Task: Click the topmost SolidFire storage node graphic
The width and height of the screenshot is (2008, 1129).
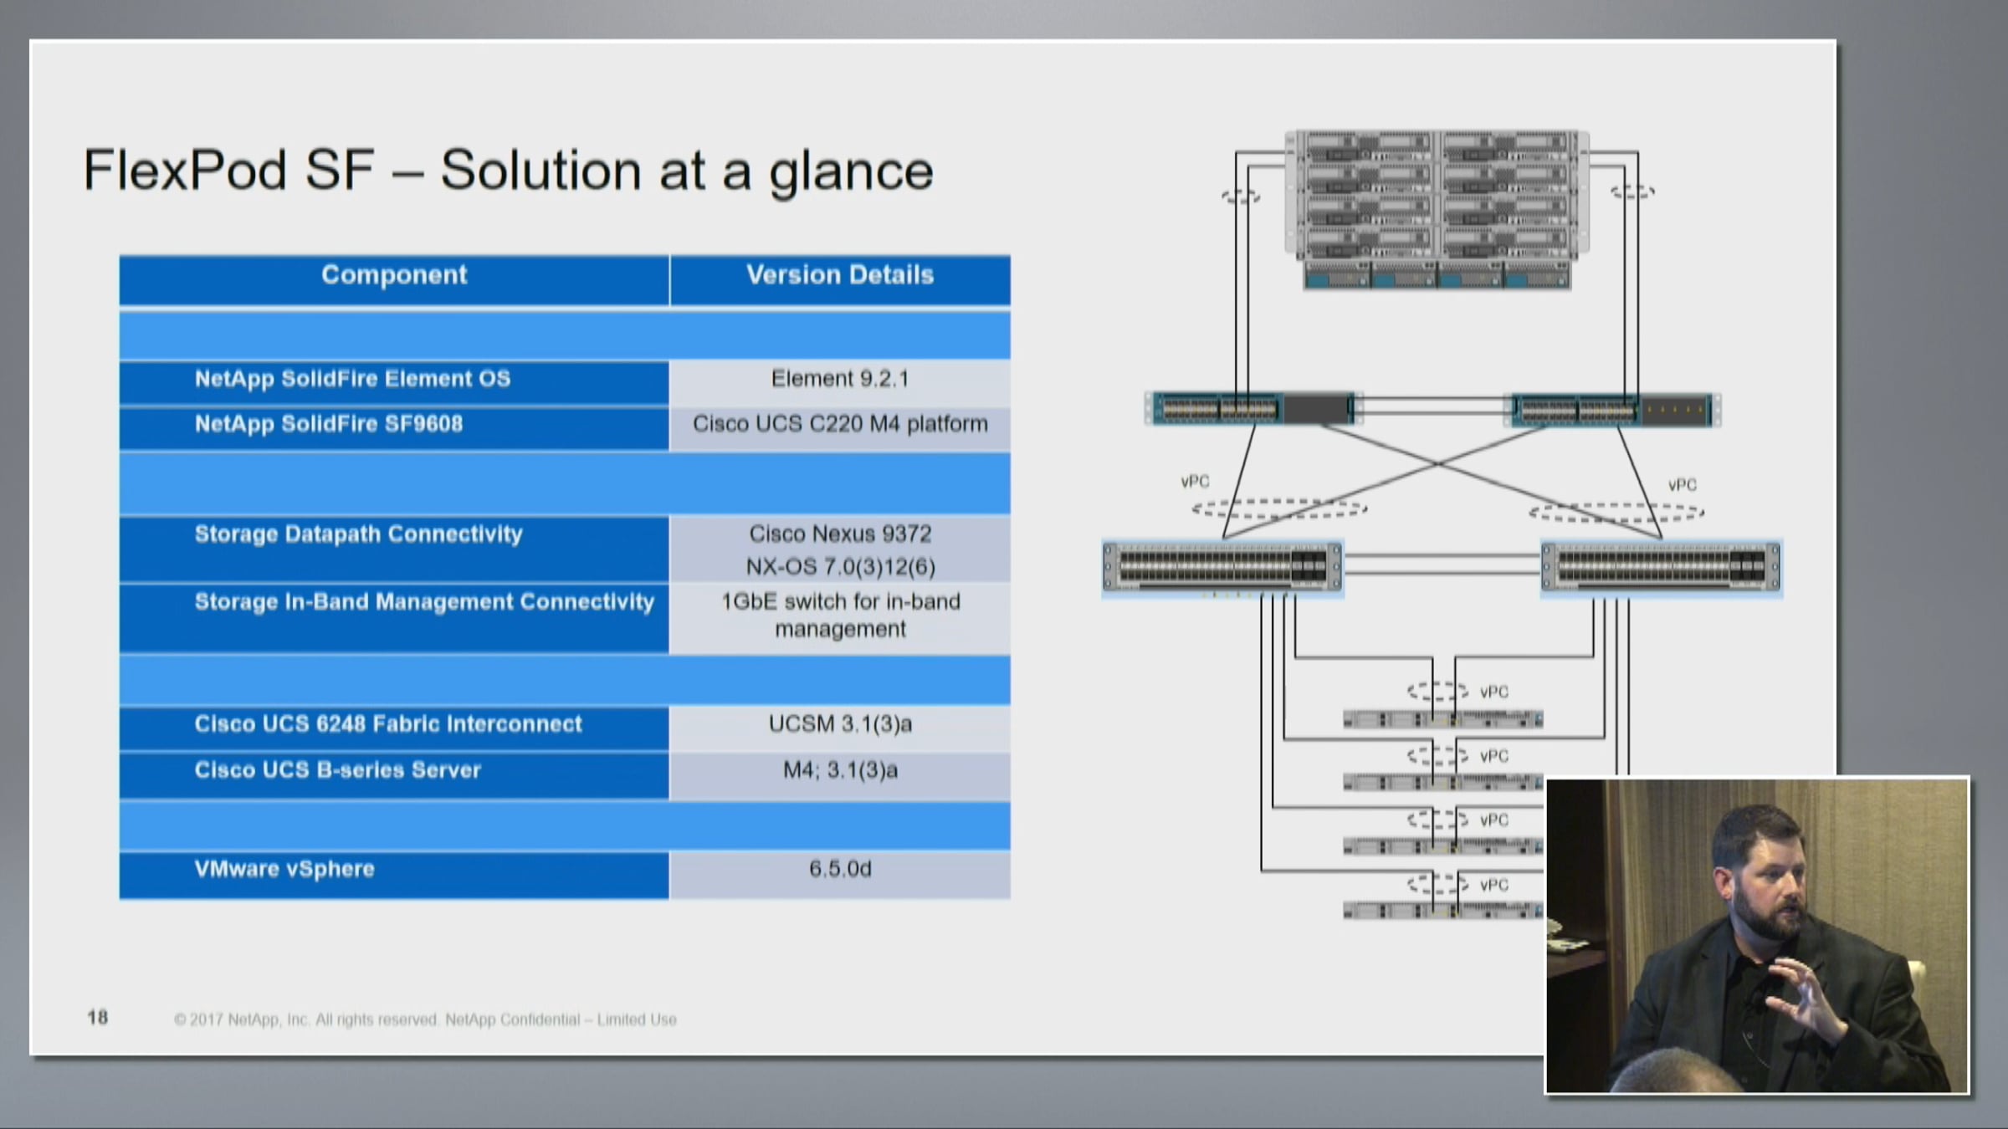Action: click(1443, 719)
